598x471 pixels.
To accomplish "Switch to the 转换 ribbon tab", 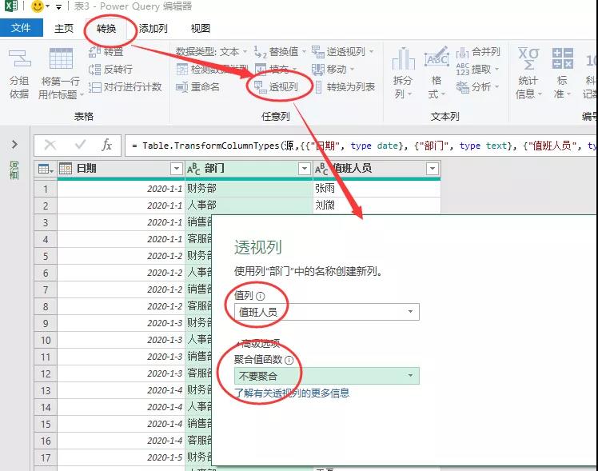I will (x=106, y=29).
